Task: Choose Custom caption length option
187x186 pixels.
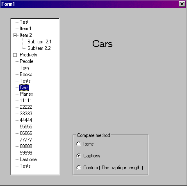Action: 79,168
